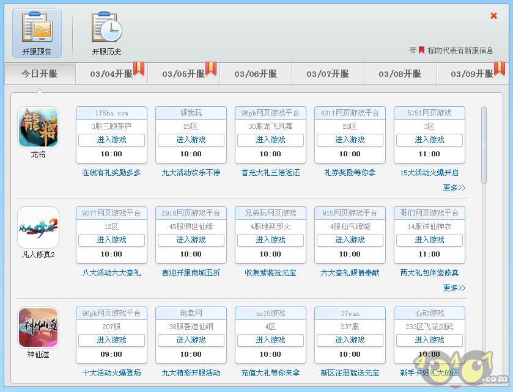513x392 pixels.
Task: Click the server list scrollbar thumb
Action: point(484,144)
